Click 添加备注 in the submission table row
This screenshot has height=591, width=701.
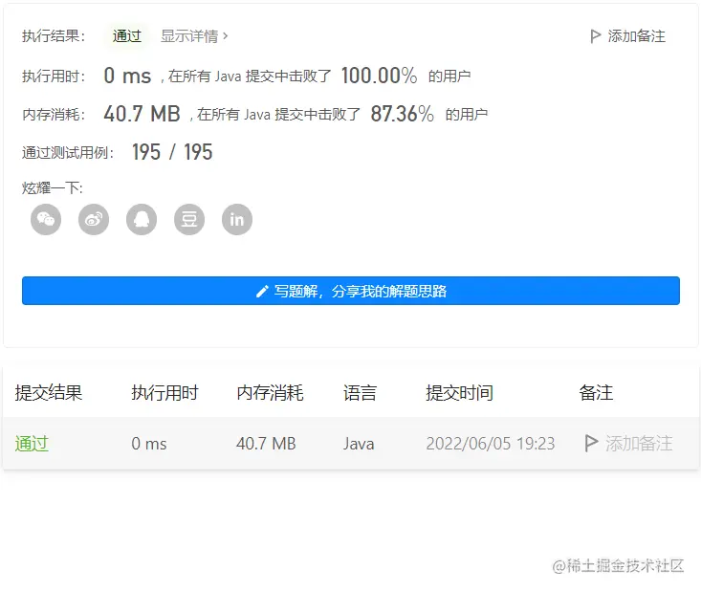639,444
